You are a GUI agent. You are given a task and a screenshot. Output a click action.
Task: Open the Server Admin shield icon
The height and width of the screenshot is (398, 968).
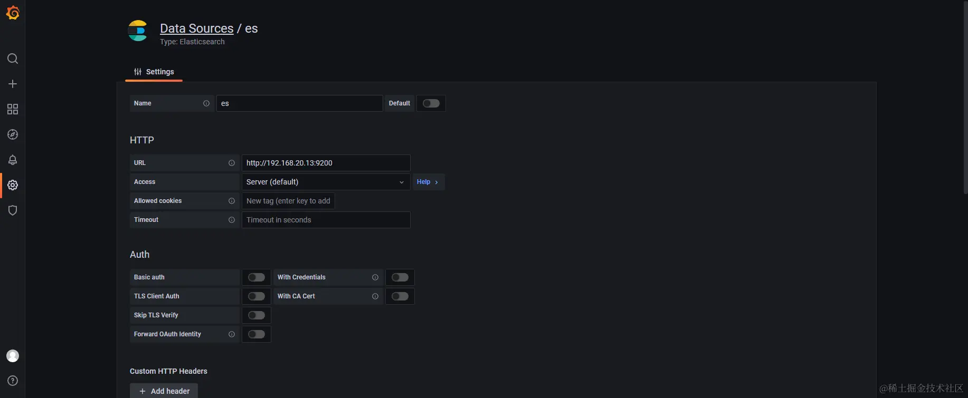13,210
